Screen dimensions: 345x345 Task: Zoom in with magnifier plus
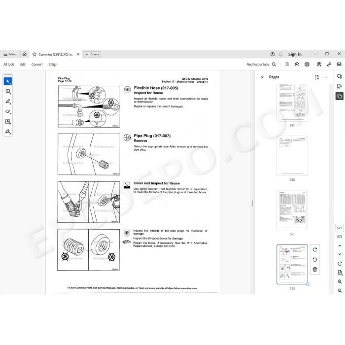[x=340, y=281]
